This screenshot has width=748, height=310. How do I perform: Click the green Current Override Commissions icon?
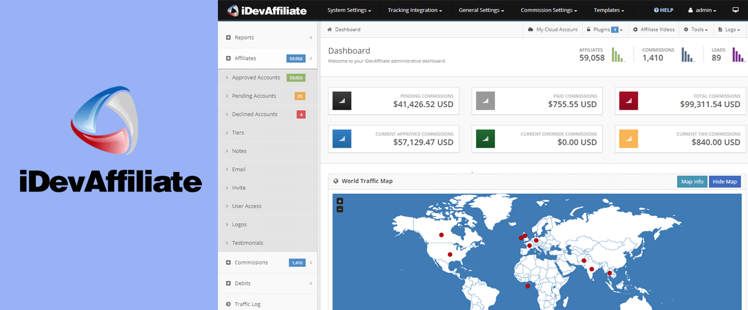pos(486,139)
